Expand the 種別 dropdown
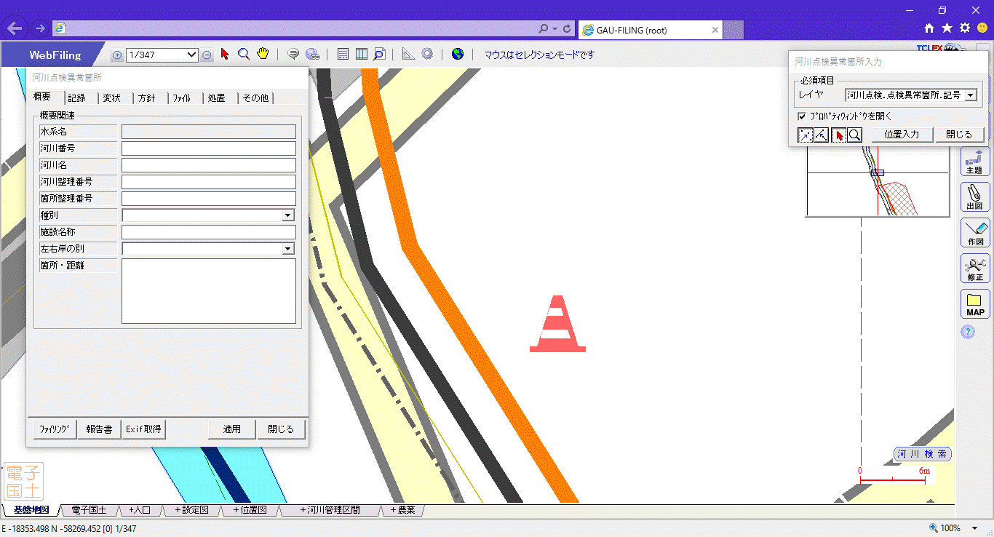Screen dimensions: 994x537 288,215
